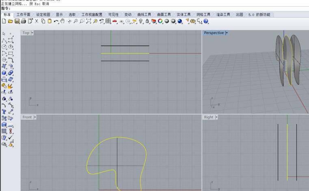Image resolution: width=309 pixels, height=191 pixels.
Task: Click the color wheel material icon
Action: [160, 21]
